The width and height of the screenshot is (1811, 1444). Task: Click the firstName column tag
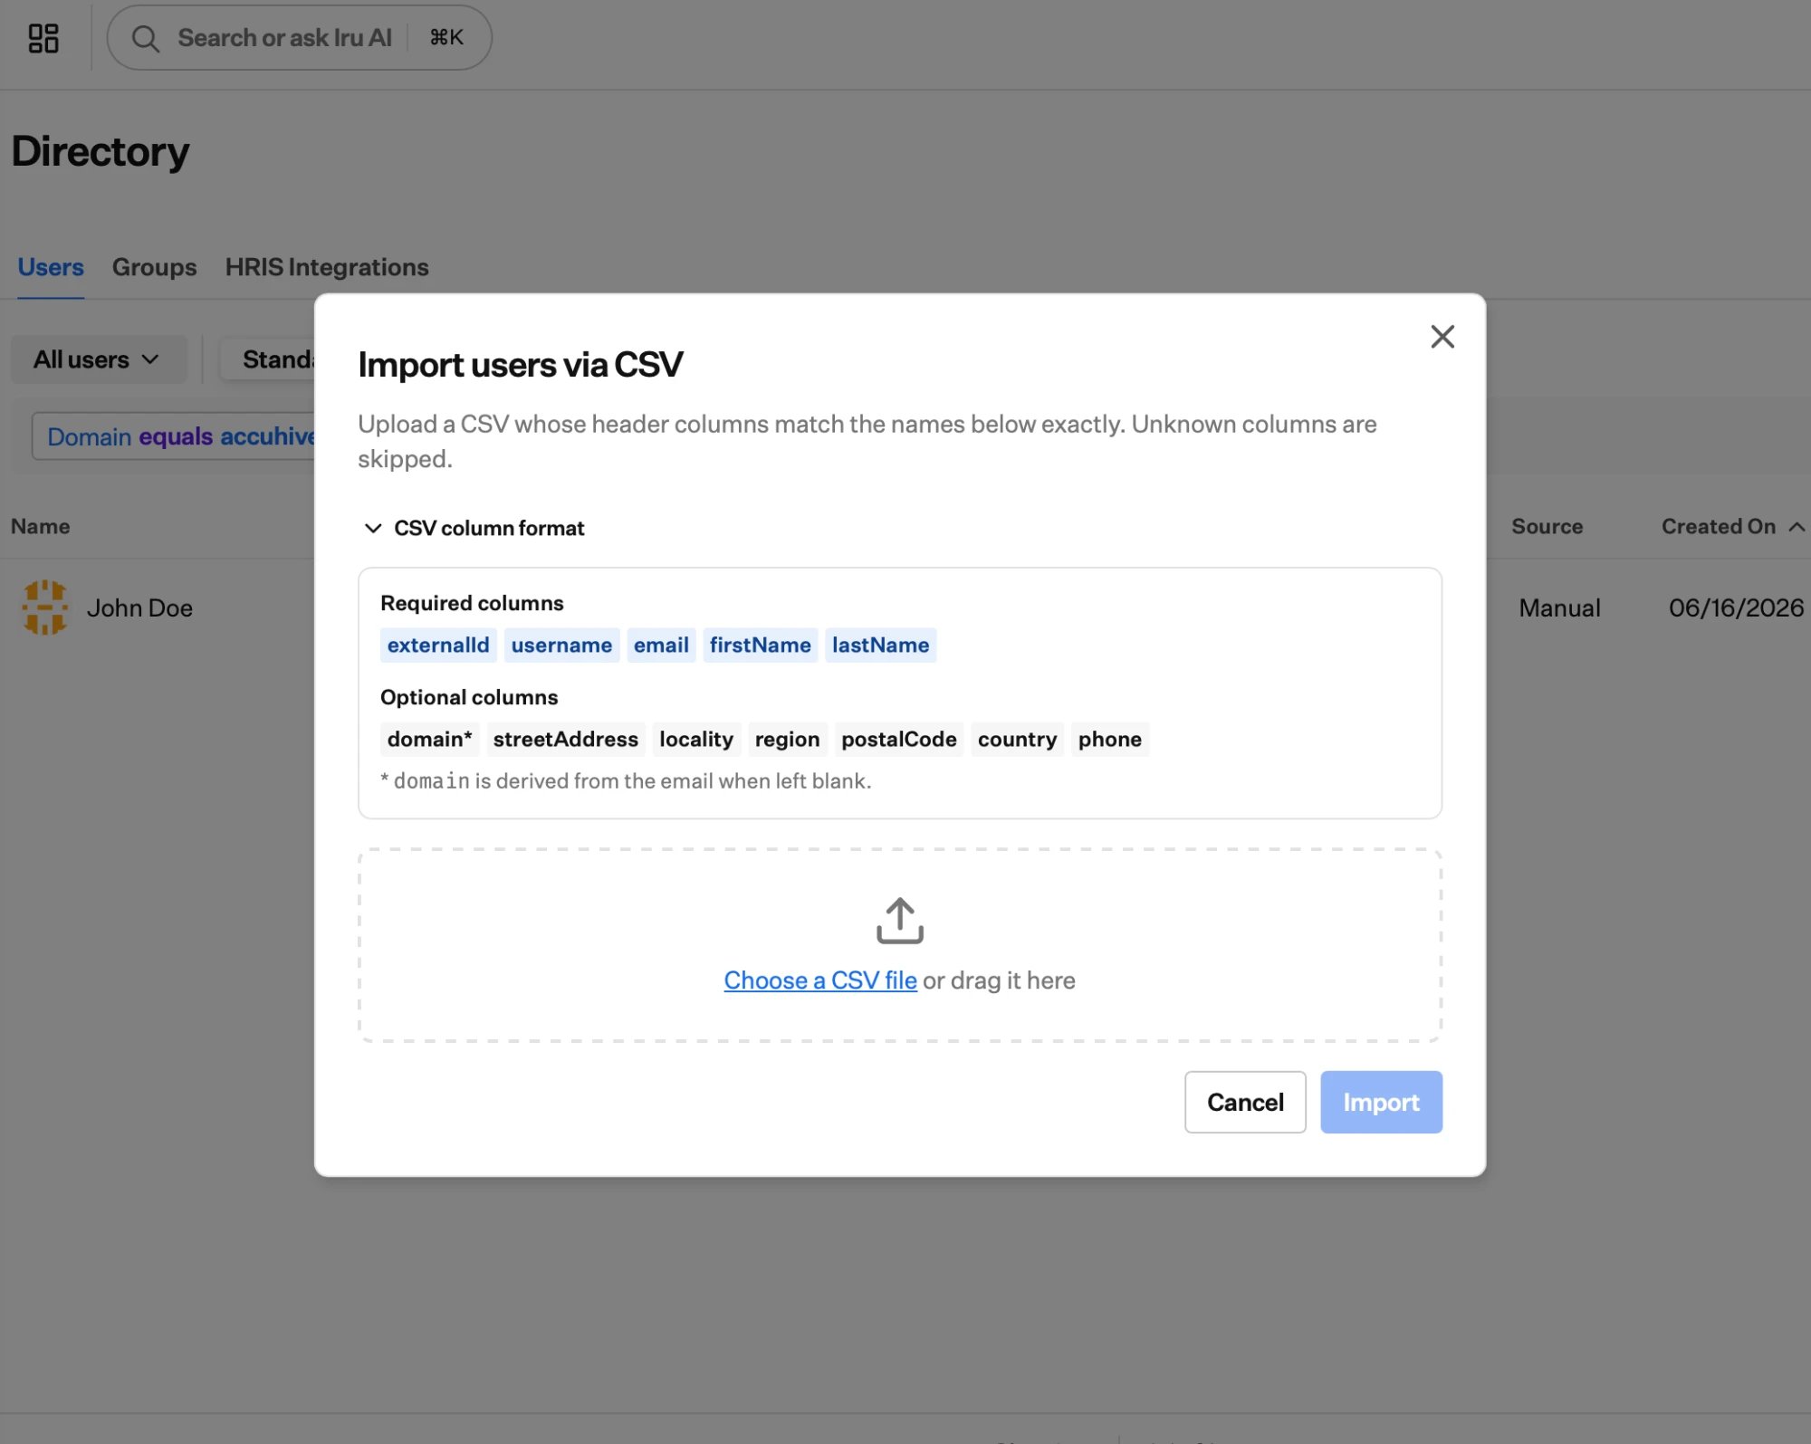click(x=760, y=645)
